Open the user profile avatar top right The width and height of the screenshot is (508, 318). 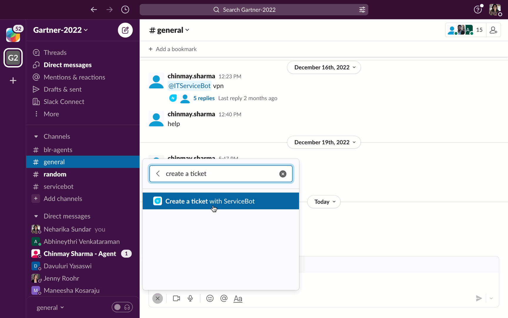[x=495, y=10]
